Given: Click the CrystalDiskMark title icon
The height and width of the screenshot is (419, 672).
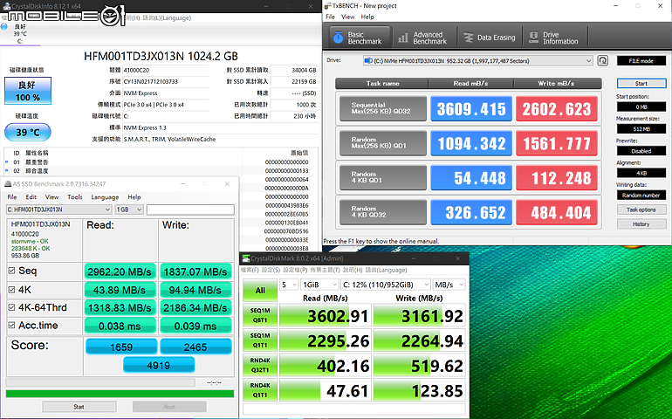Looking at the screenshot, I should [246, 258].
